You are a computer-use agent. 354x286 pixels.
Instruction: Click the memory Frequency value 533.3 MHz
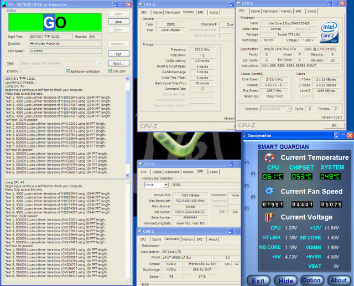pyautogui.click(x=202, y=49)
